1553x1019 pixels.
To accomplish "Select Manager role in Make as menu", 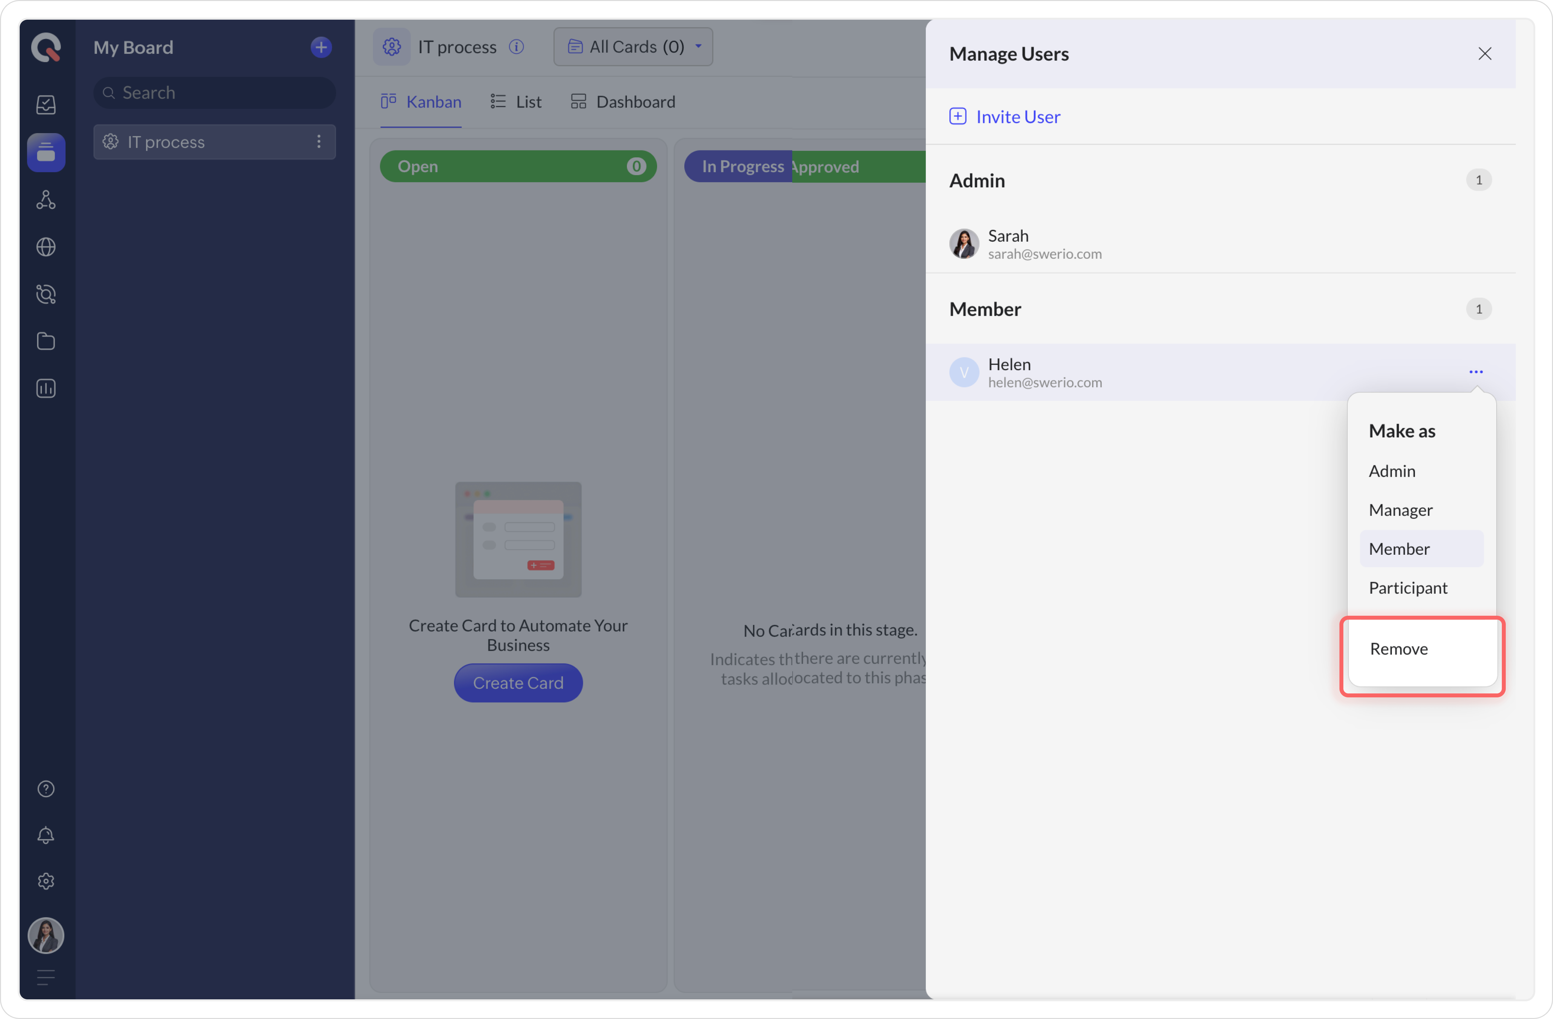I will tap(1400, 510).
